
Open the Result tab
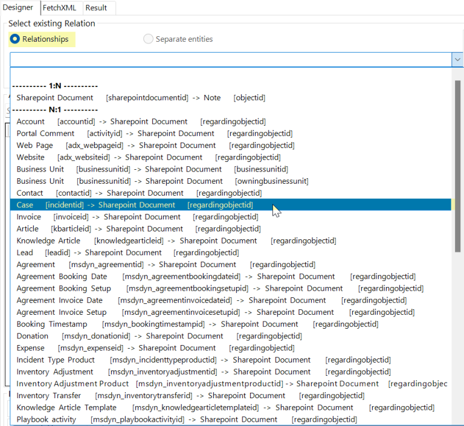(96, 8)
